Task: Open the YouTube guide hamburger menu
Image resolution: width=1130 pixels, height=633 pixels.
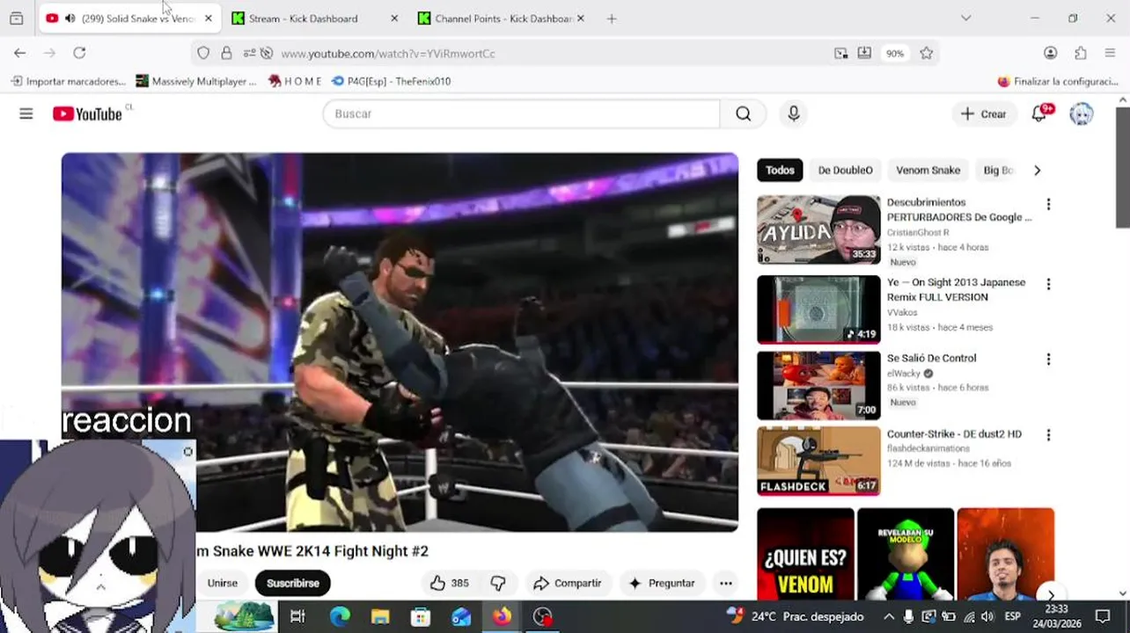Action: [x=26, y=113]
